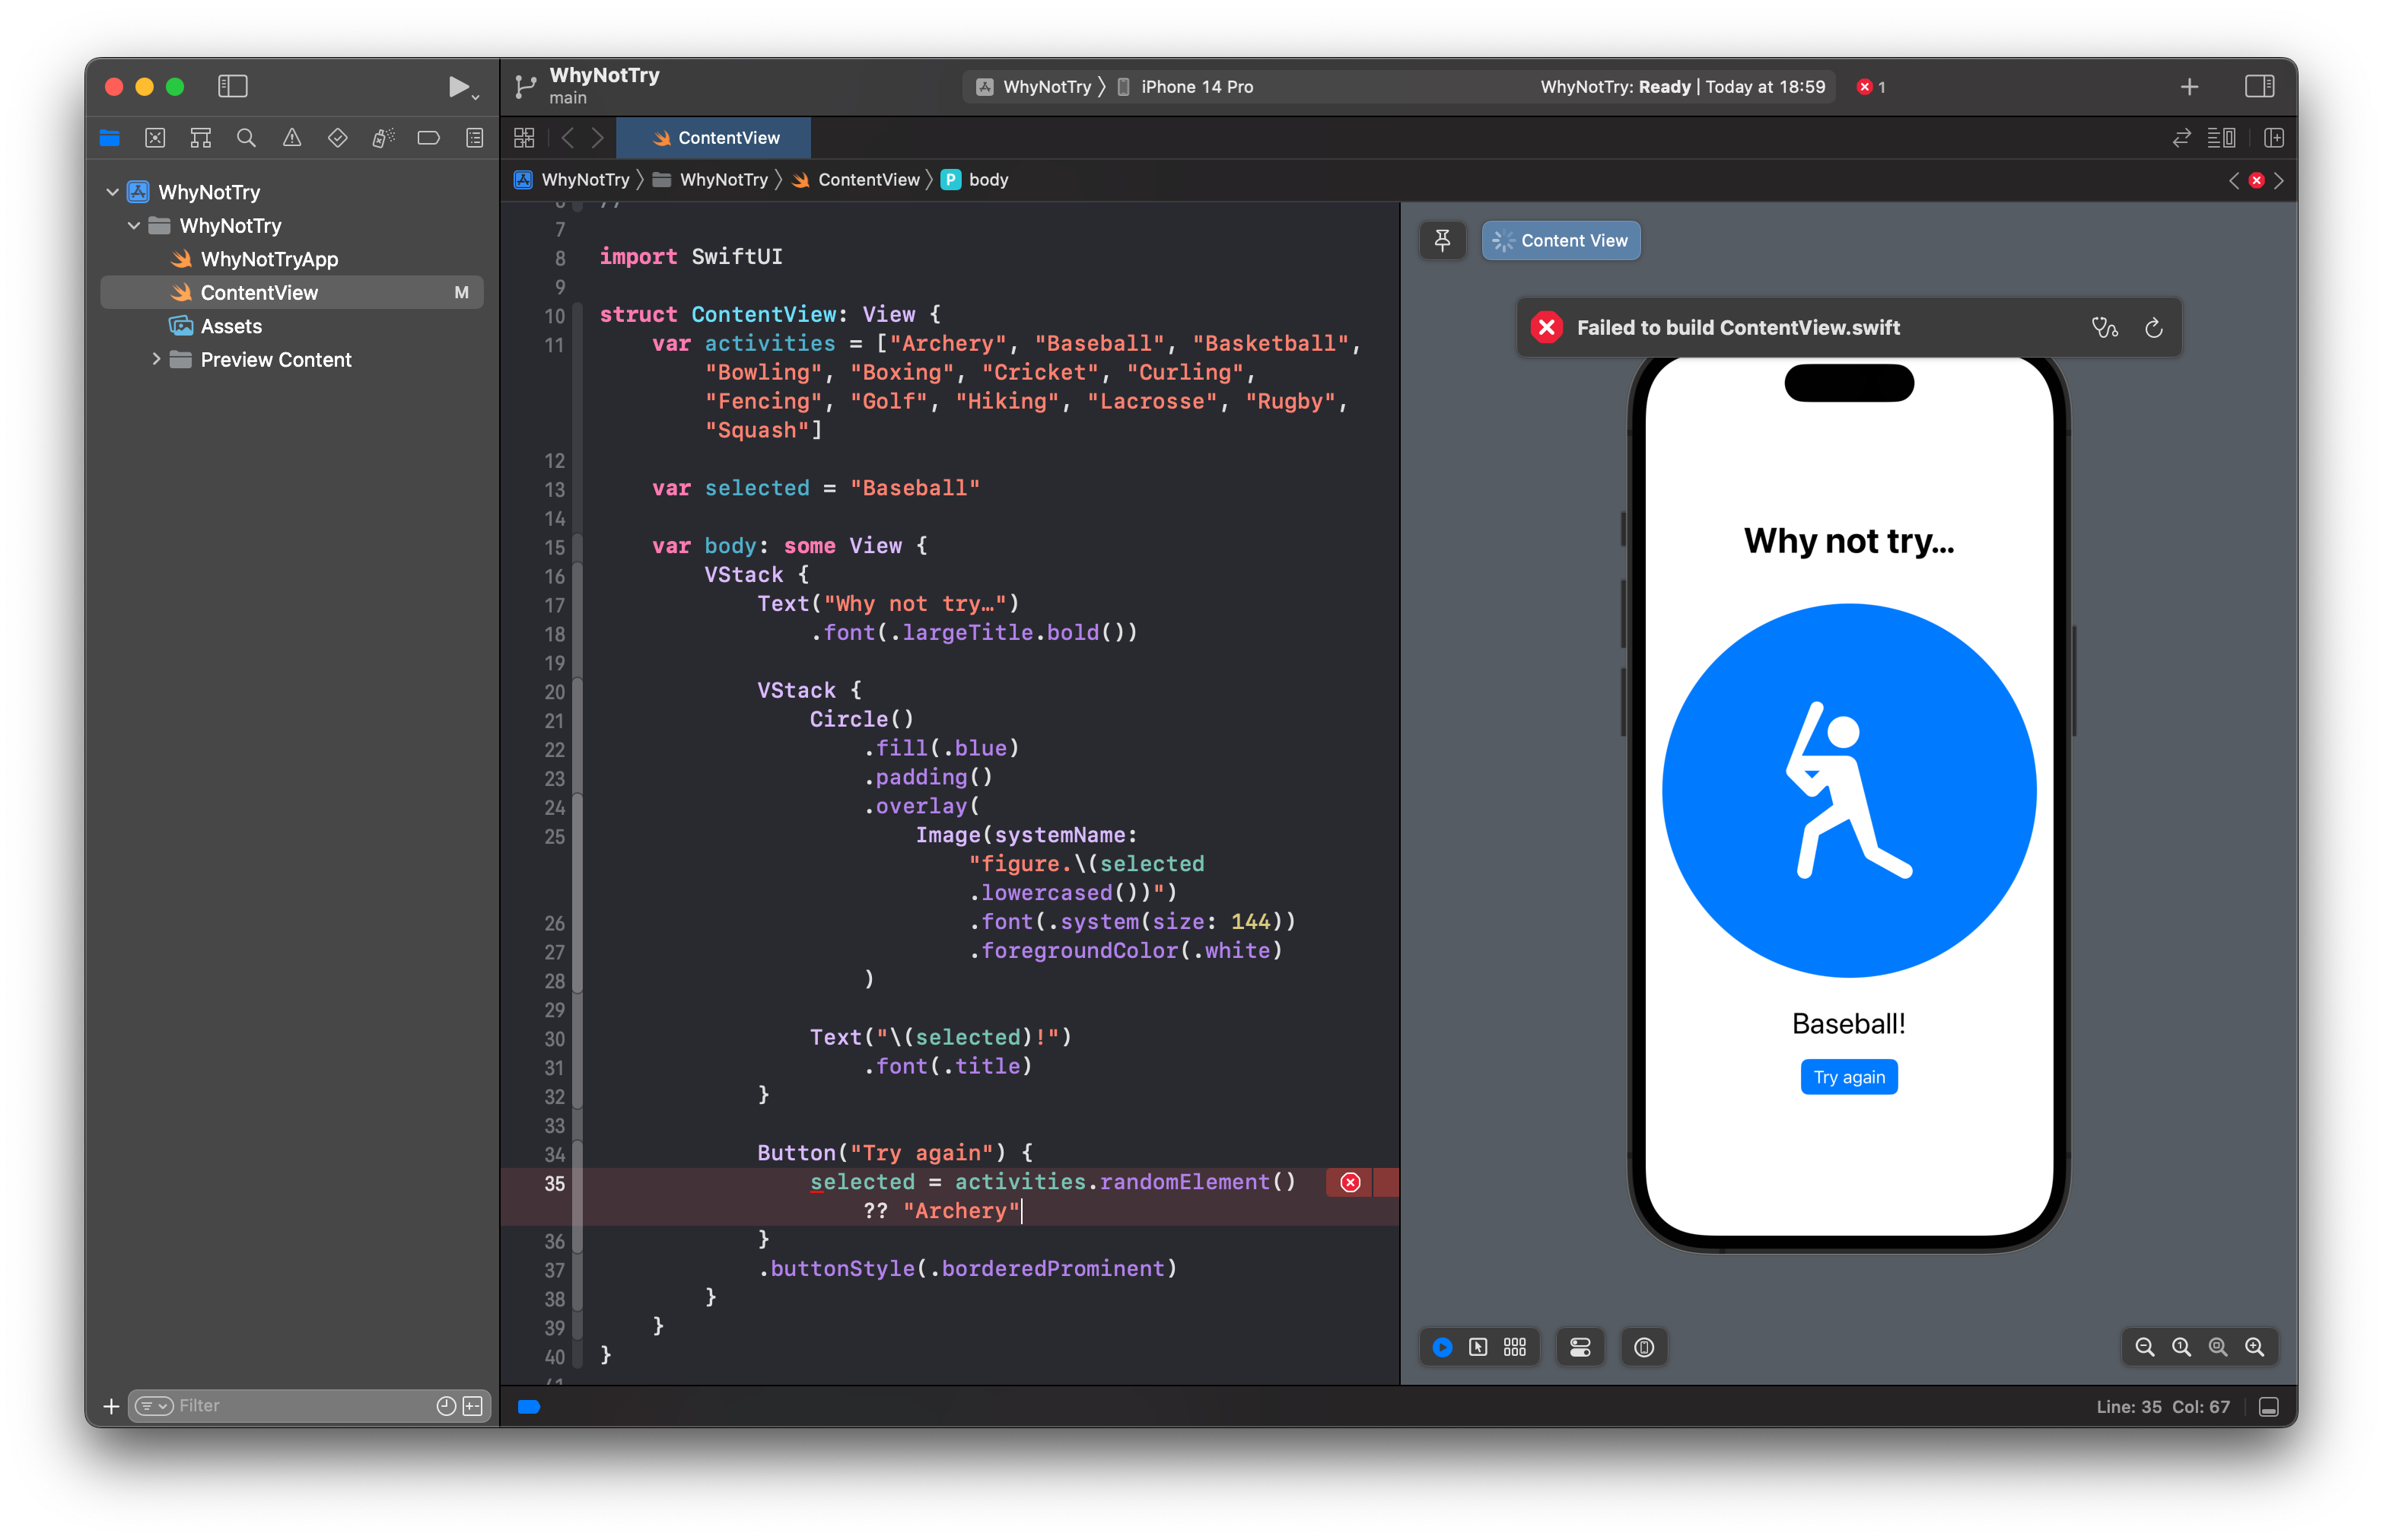Click Try again button in preview
The height and width of the screenshot is (1540, 2383).
click(x=1849, y=1077)
